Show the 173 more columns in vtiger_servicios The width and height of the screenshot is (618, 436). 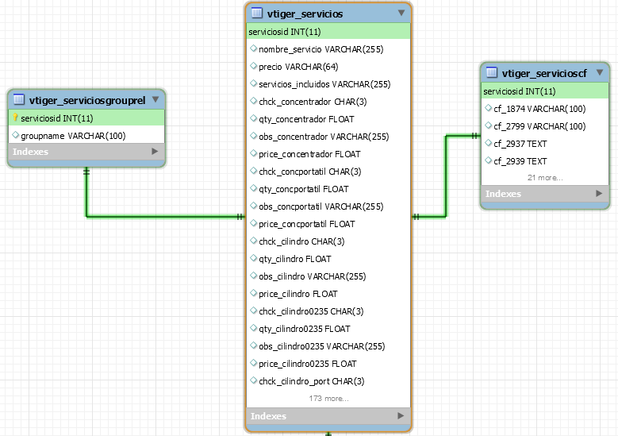328,399
